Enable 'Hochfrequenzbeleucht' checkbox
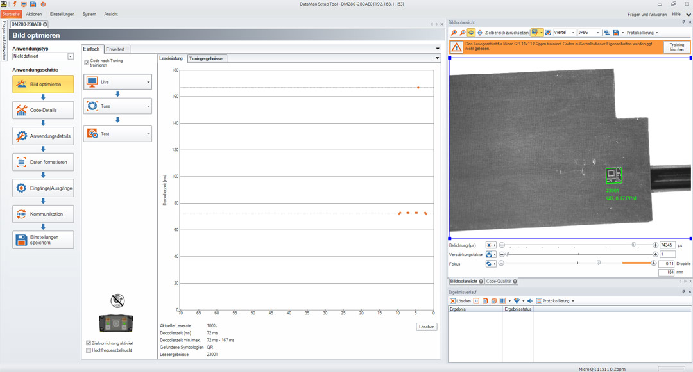The width and height of the screenshot is (693, 372). (x=89, y=350)
